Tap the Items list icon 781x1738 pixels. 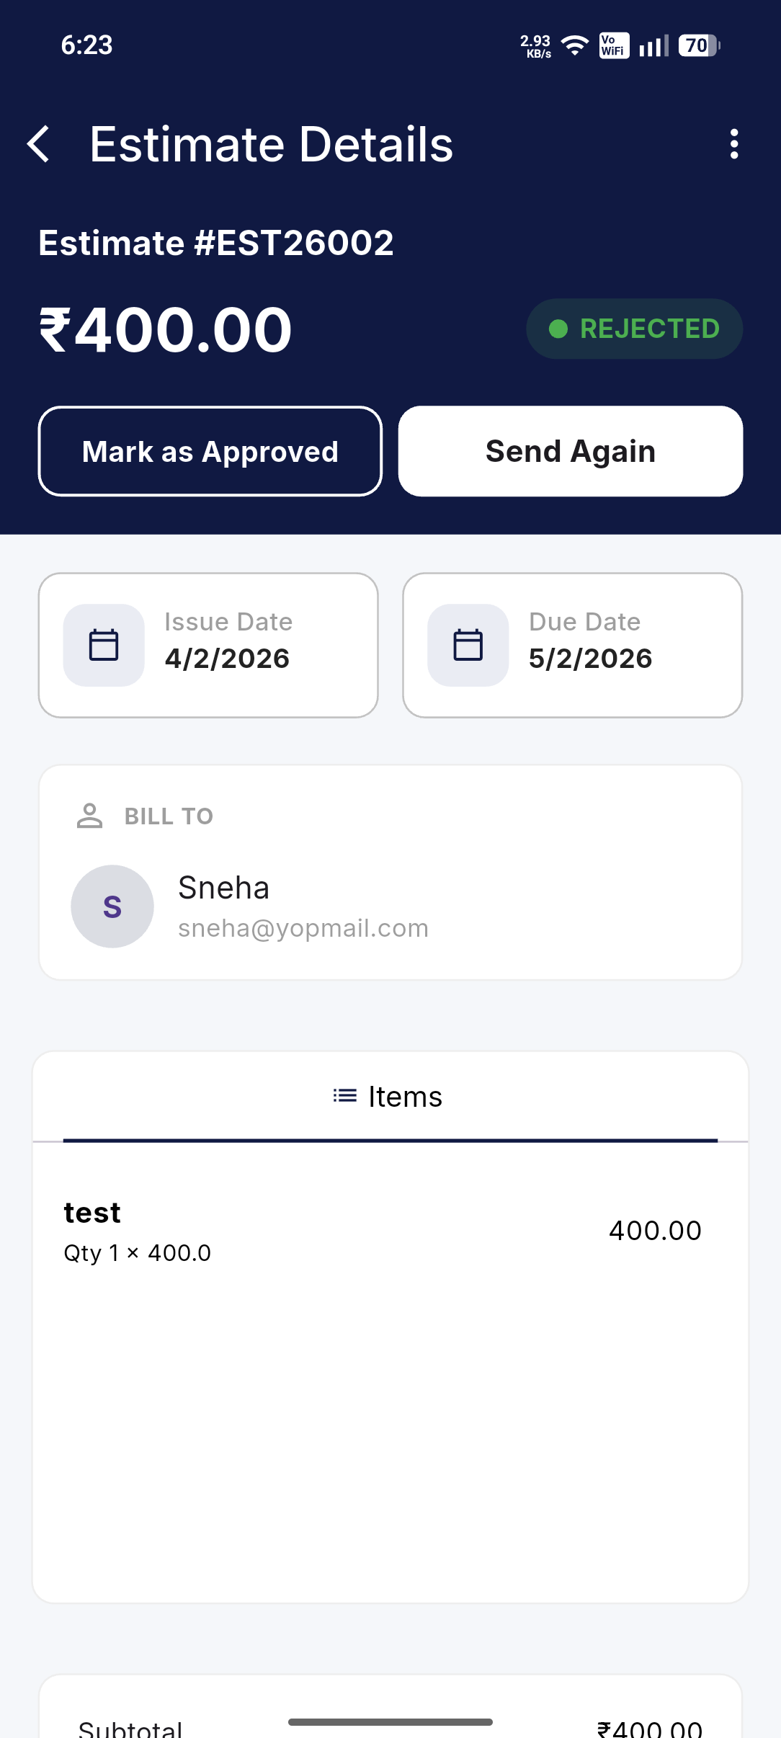pyautogui.click(x=345, y=1096)
